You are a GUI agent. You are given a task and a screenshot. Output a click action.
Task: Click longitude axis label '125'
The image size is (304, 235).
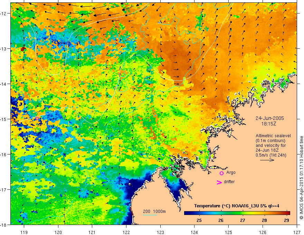click(x=229, y=232)
